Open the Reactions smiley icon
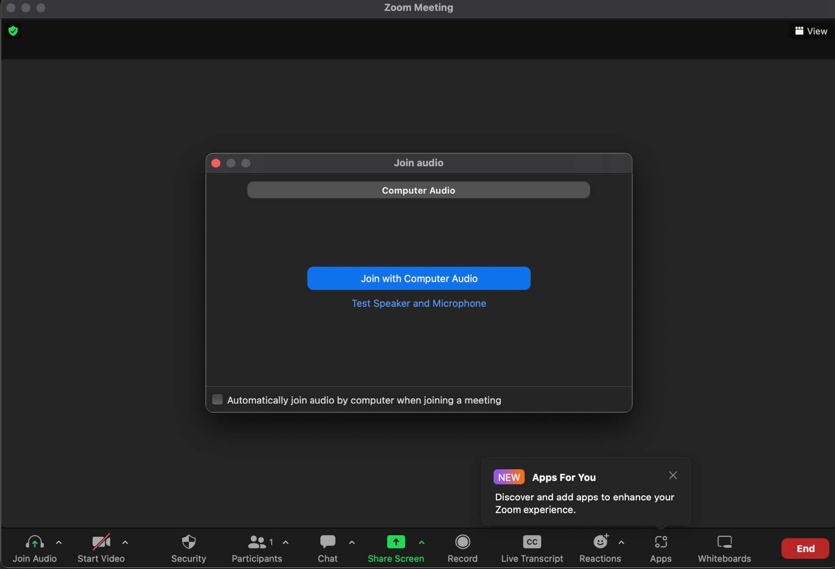 [x=600, y=542]
